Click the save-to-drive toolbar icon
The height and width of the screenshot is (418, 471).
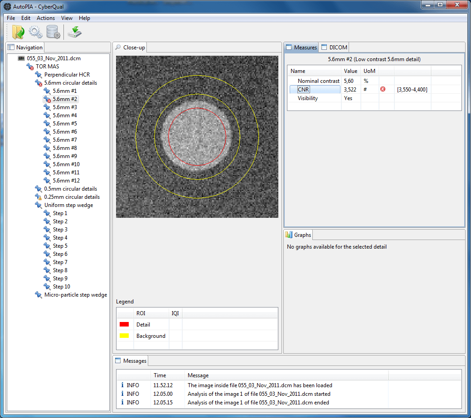tap(74, 32)
